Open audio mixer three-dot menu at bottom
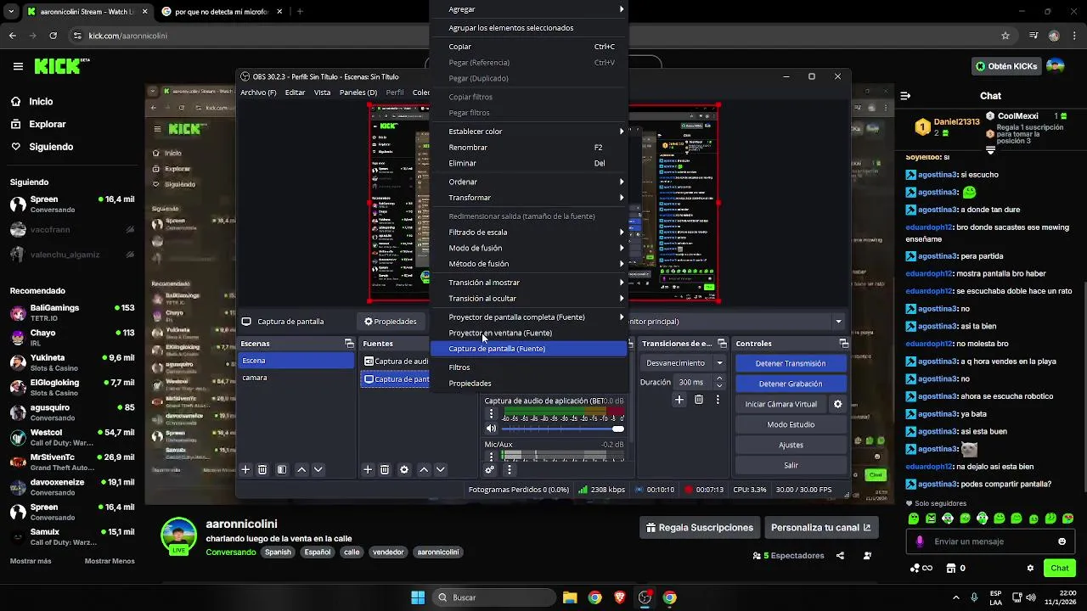 coord(509,469)
